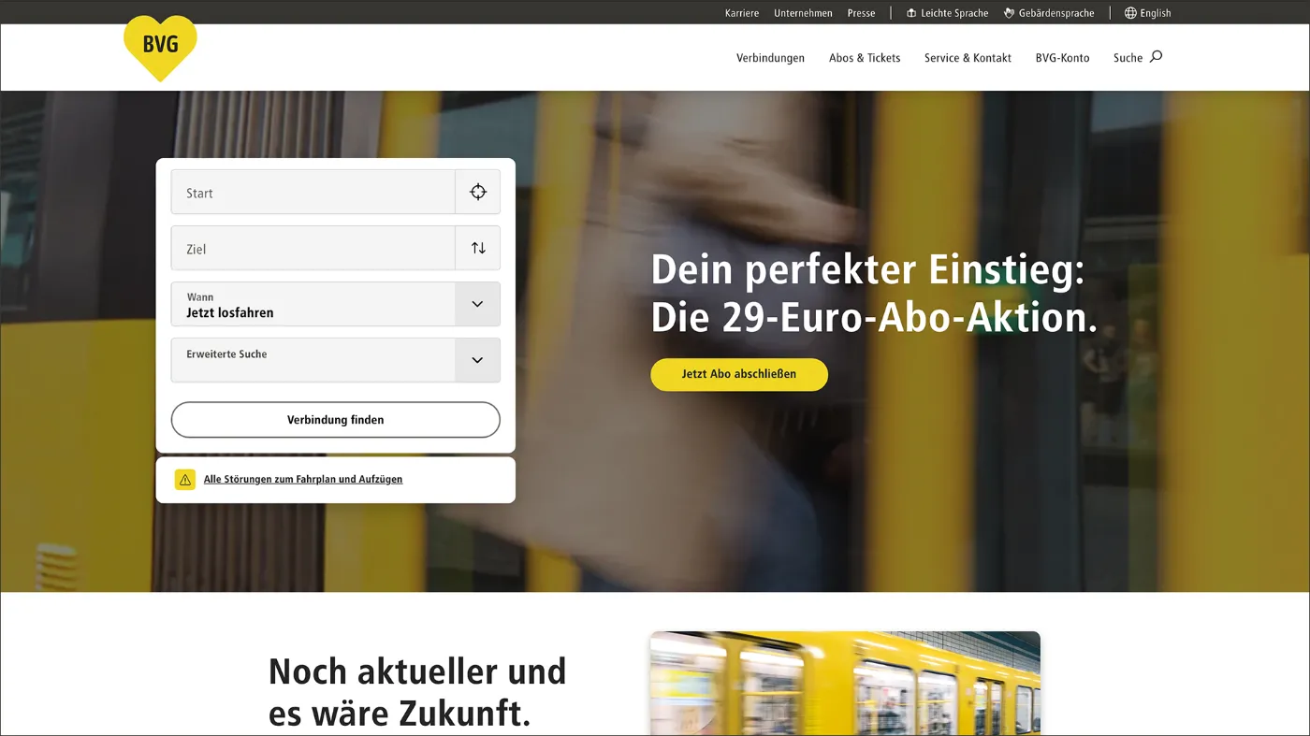1310x736 pixels.
Task: Swap start and destination arrows icon
Action: coord(478,248)
